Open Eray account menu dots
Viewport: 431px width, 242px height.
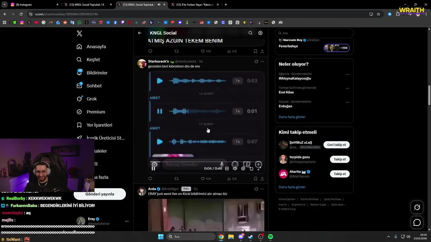127,221
